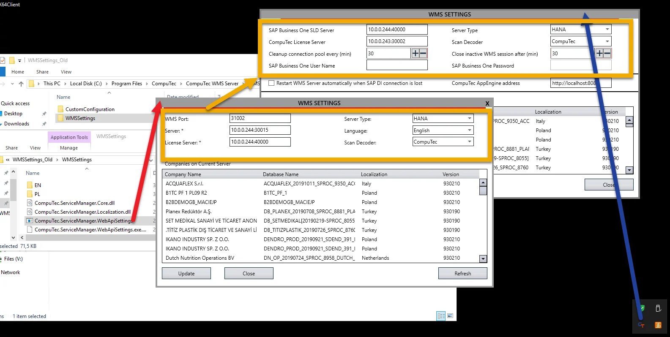Image resolution: width=670 pixels, height=337 pixels.
Task: Open the Home ribbon tab
Action: [x=18, y=72]
